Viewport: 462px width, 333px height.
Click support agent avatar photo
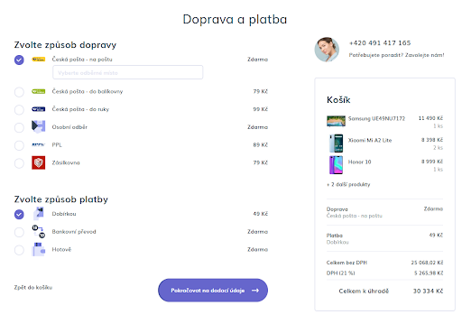click(x=327, y=50)
